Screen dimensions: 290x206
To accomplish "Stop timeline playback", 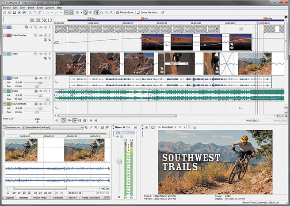I will tap(85, 120).
